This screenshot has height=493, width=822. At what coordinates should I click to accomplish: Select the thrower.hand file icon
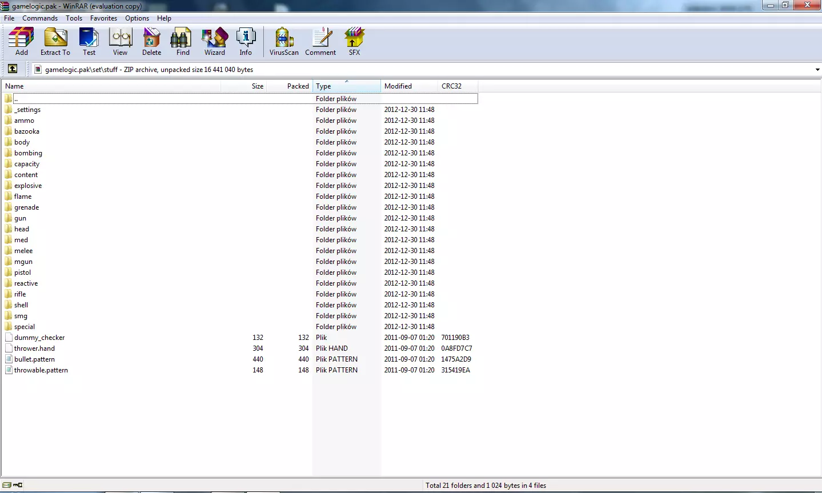tap(9, 348)
